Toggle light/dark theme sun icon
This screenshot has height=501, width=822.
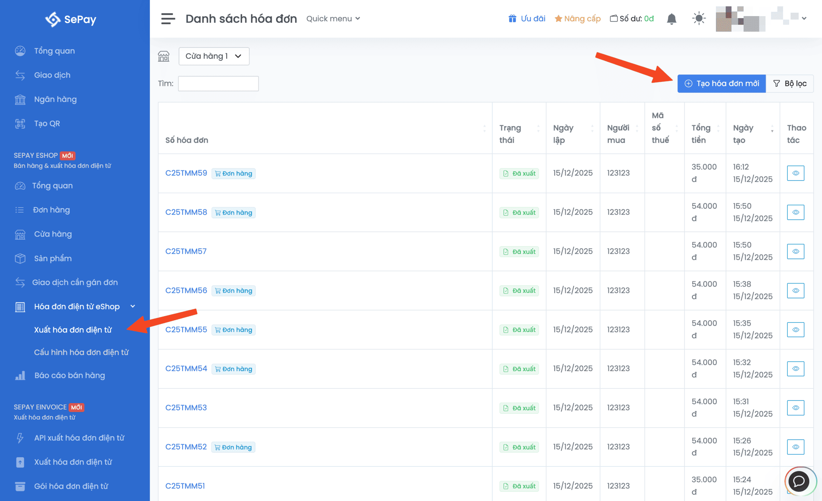pyautogui.click(x=699, y=18)
